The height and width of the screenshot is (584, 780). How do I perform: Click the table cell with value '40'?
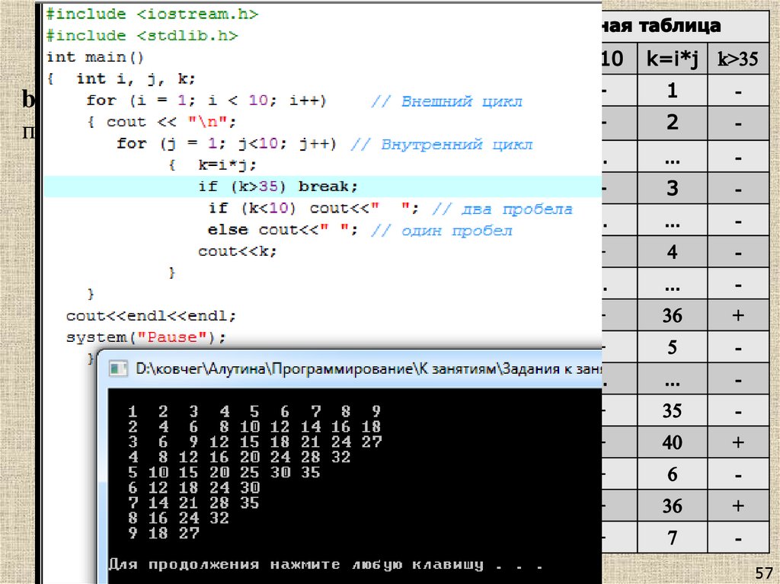point(673,442)
